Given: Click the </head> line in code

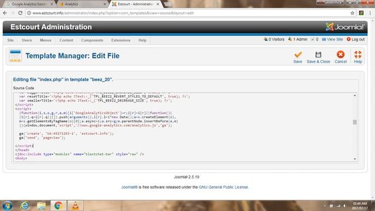Looking at the screenshot, I should pos(22,150).
